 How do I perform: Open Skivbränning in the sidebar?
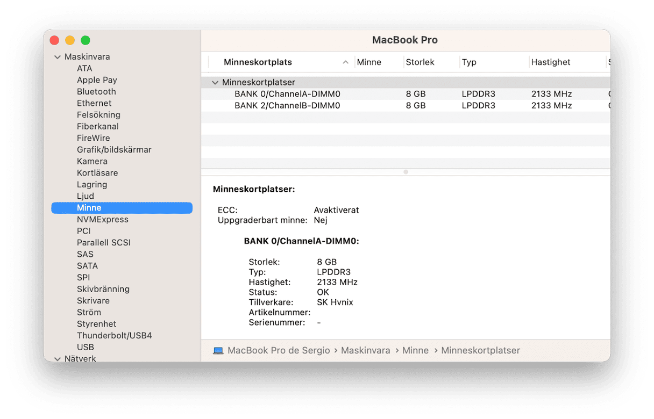(x=103, y=289)
